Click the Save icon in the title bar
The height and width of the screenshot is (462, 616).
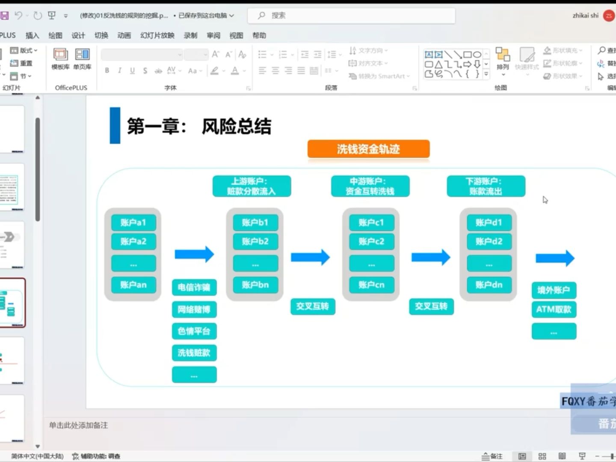click(x=4, y=16)
